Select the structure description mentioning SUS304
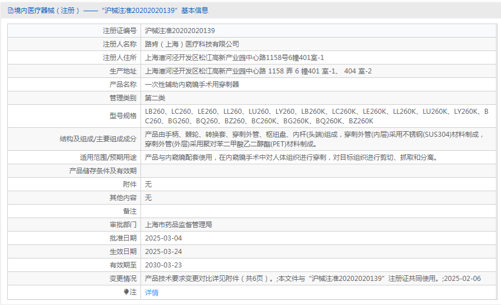Viewport: 501px width, 305px height. pos(315,139)
